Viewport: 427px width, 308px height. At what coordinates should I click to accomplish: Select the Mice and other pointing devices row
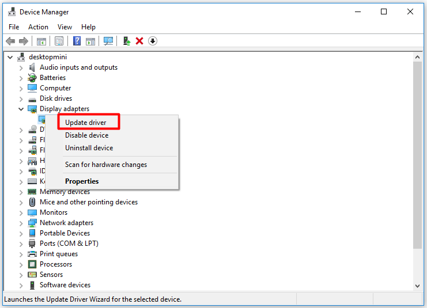pyautogui.click(x=89, y=202)
